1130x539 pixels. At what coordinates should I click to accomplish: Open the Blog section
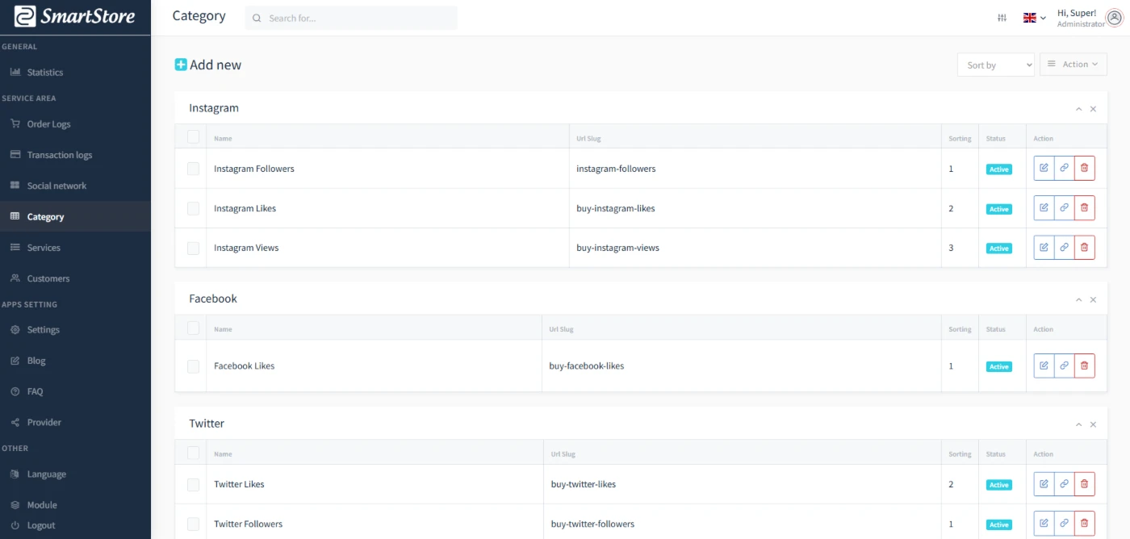(x=75, y=361)
